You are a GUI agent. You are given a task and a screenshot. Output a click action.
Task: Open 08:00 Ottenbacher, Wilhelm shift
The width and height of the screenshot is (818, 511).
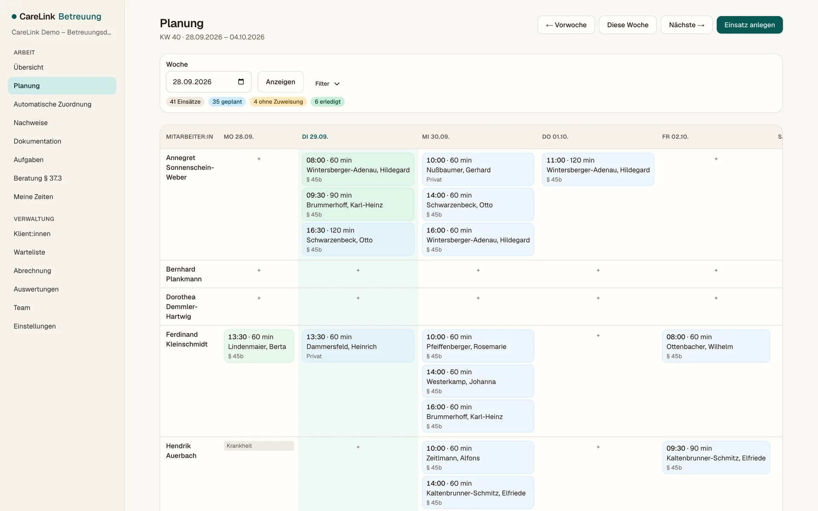(x=716, y=346)
